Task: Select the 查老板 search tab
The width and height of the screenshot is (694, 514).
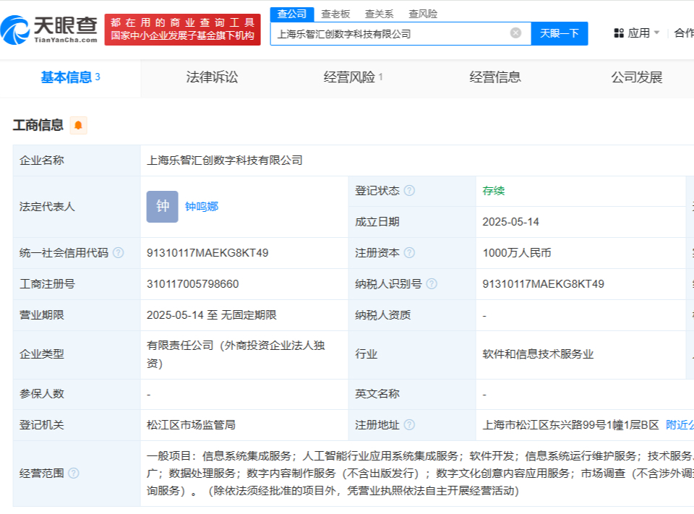Action: [x=335, y=14]
